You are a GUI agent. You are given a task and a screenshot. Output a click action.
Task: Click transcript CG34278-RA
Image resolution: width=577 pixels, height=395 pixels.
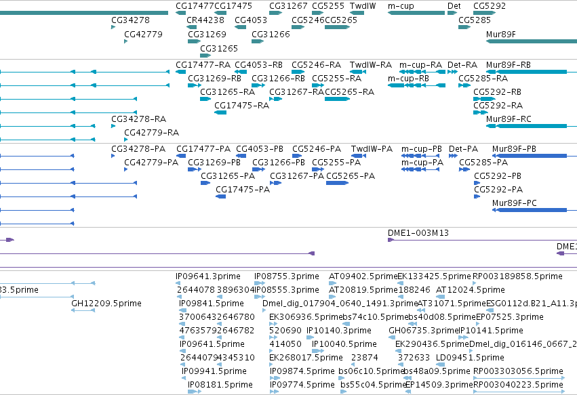113,126
